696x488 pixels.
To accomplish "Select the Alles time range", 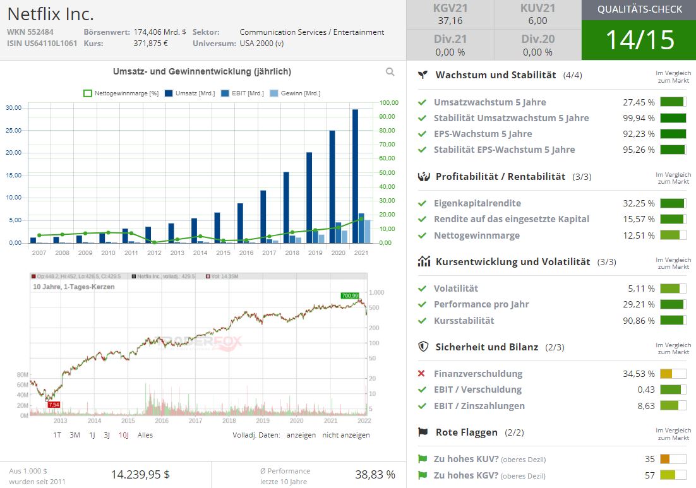I will click(145, 435).
